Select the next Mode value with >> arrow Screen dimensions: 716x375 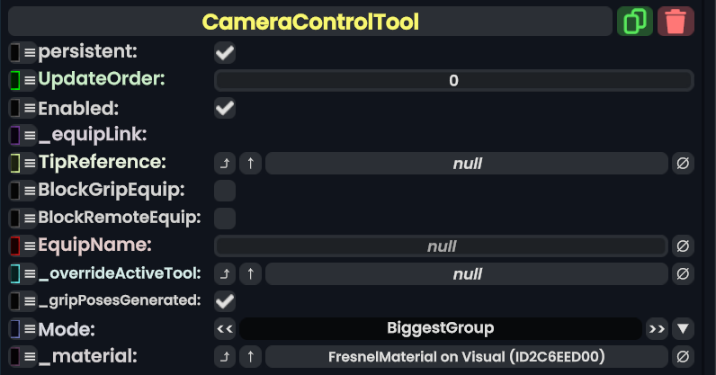point(657,328)
